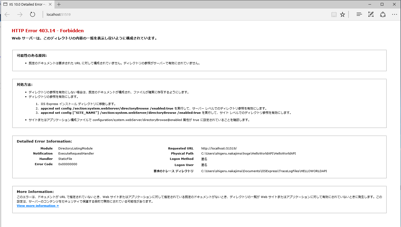Click the localhost:51519 address bar

coord(58,14)
